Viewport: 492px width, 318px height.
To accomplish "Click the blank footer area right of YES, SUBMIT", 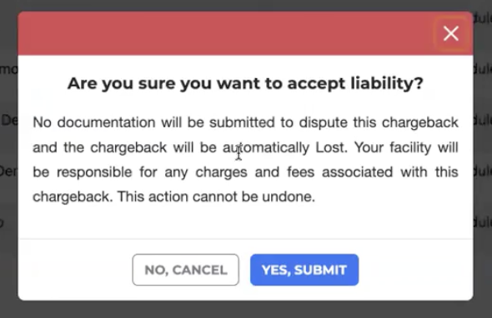I will click(416, 270).
